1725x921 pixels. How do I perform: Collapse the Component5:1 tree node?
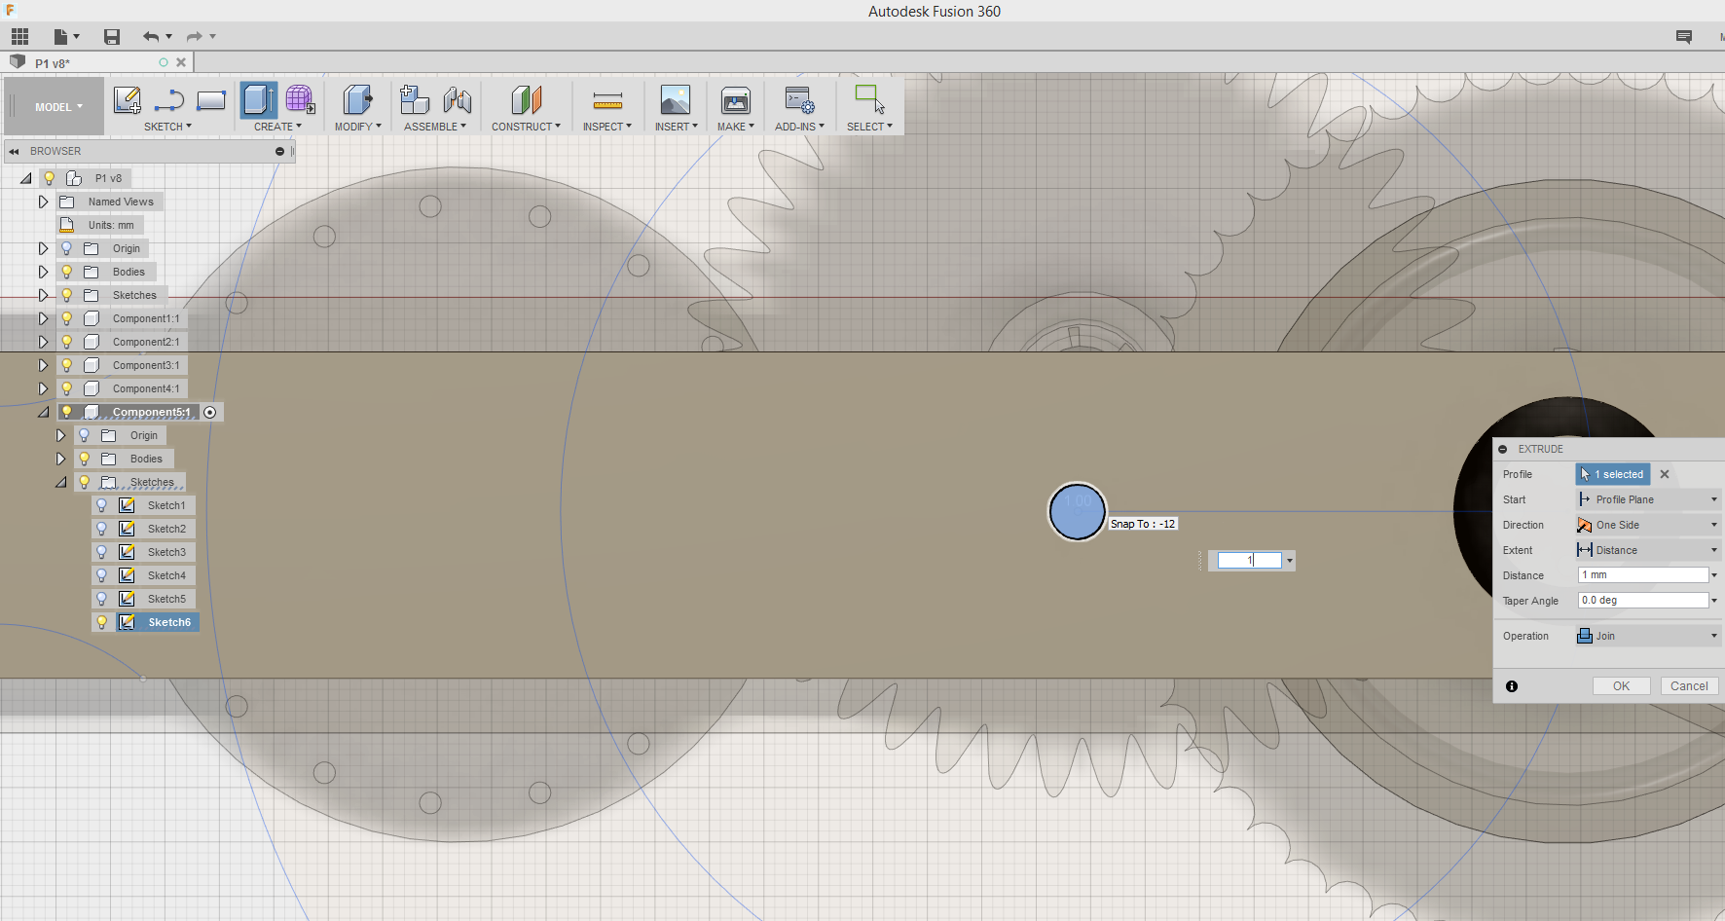pyautogui.click(x=43, y=412)
